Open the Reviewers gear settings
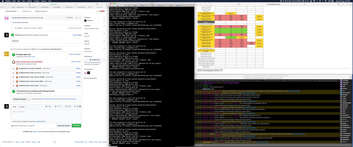 pos(104,18)
